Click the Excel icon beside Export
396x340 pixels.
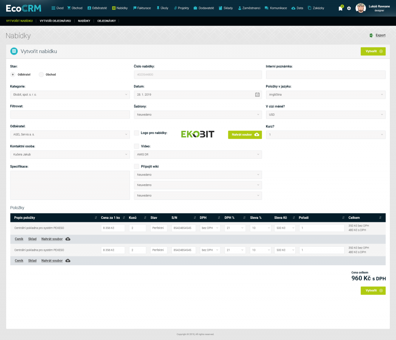371,35
